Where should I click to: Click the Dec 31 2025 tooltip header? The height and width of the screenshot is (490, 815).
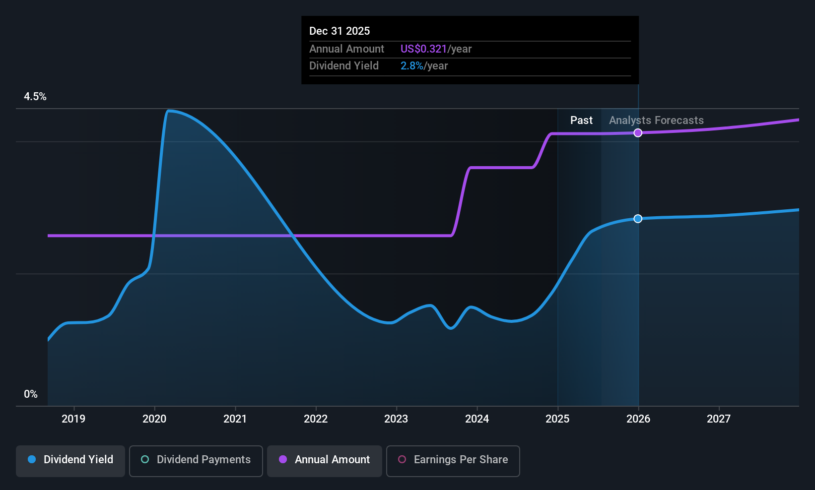click(x=340, y=31)
